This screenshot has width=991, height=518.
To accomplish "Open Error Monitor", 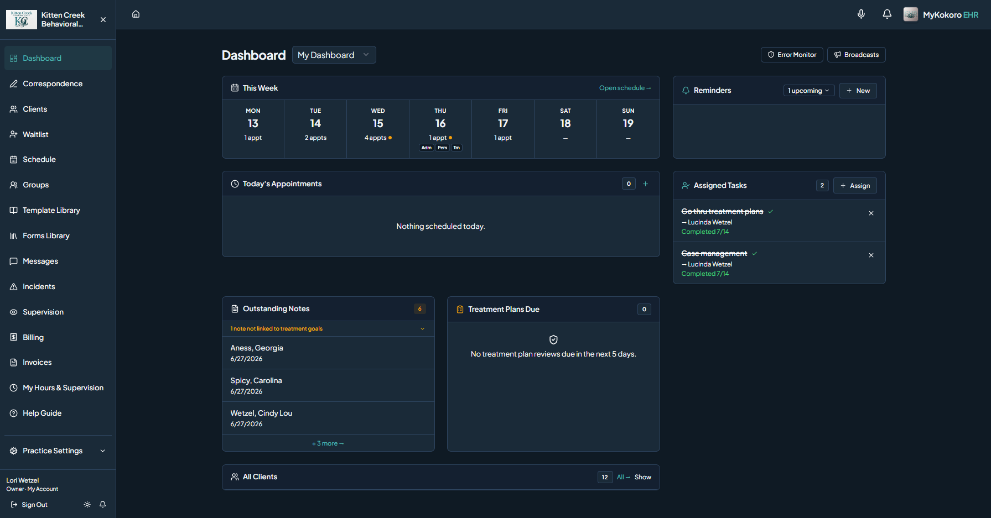I will click(792, 55).
